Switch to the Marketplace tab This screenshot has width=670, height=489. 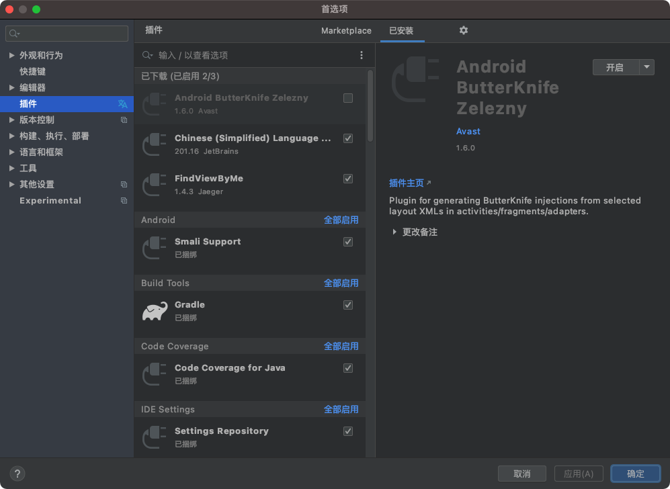(x=346, y=31)
